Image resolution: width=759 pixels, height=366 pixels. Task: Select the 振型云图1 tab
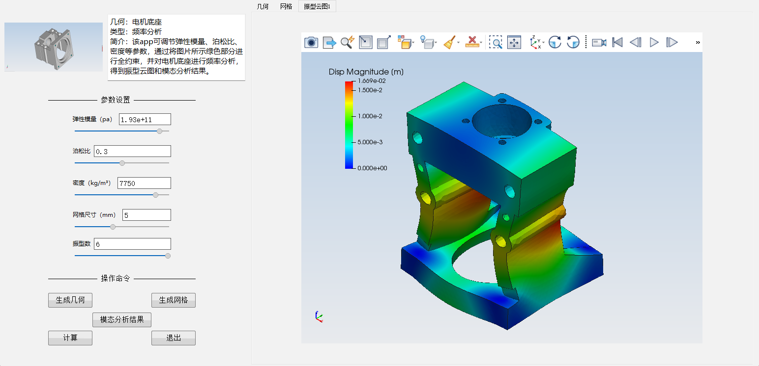point(317,6)
